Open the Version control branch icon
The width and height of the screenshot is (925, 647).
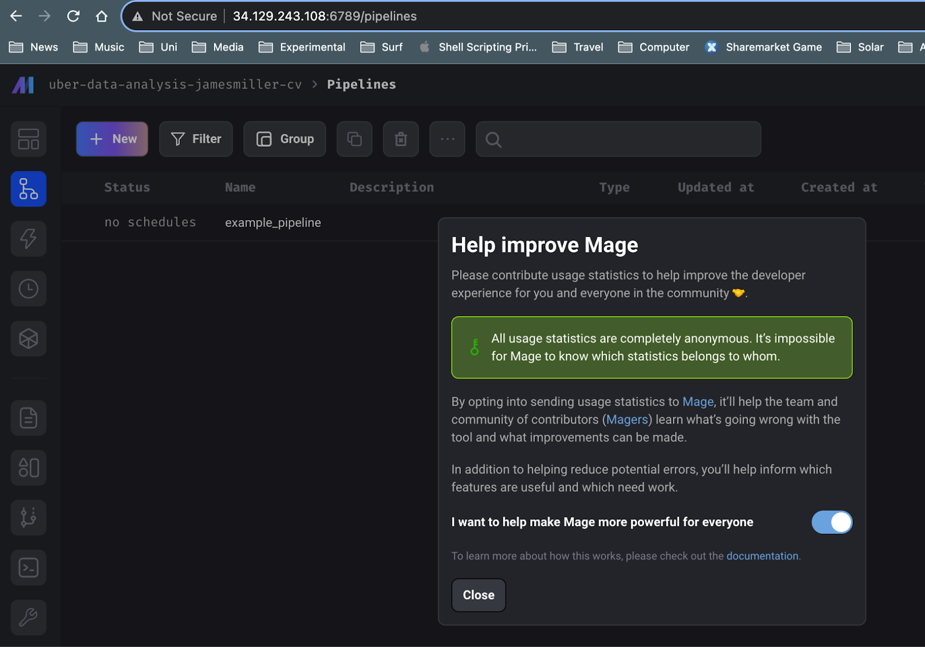[28, 518]
